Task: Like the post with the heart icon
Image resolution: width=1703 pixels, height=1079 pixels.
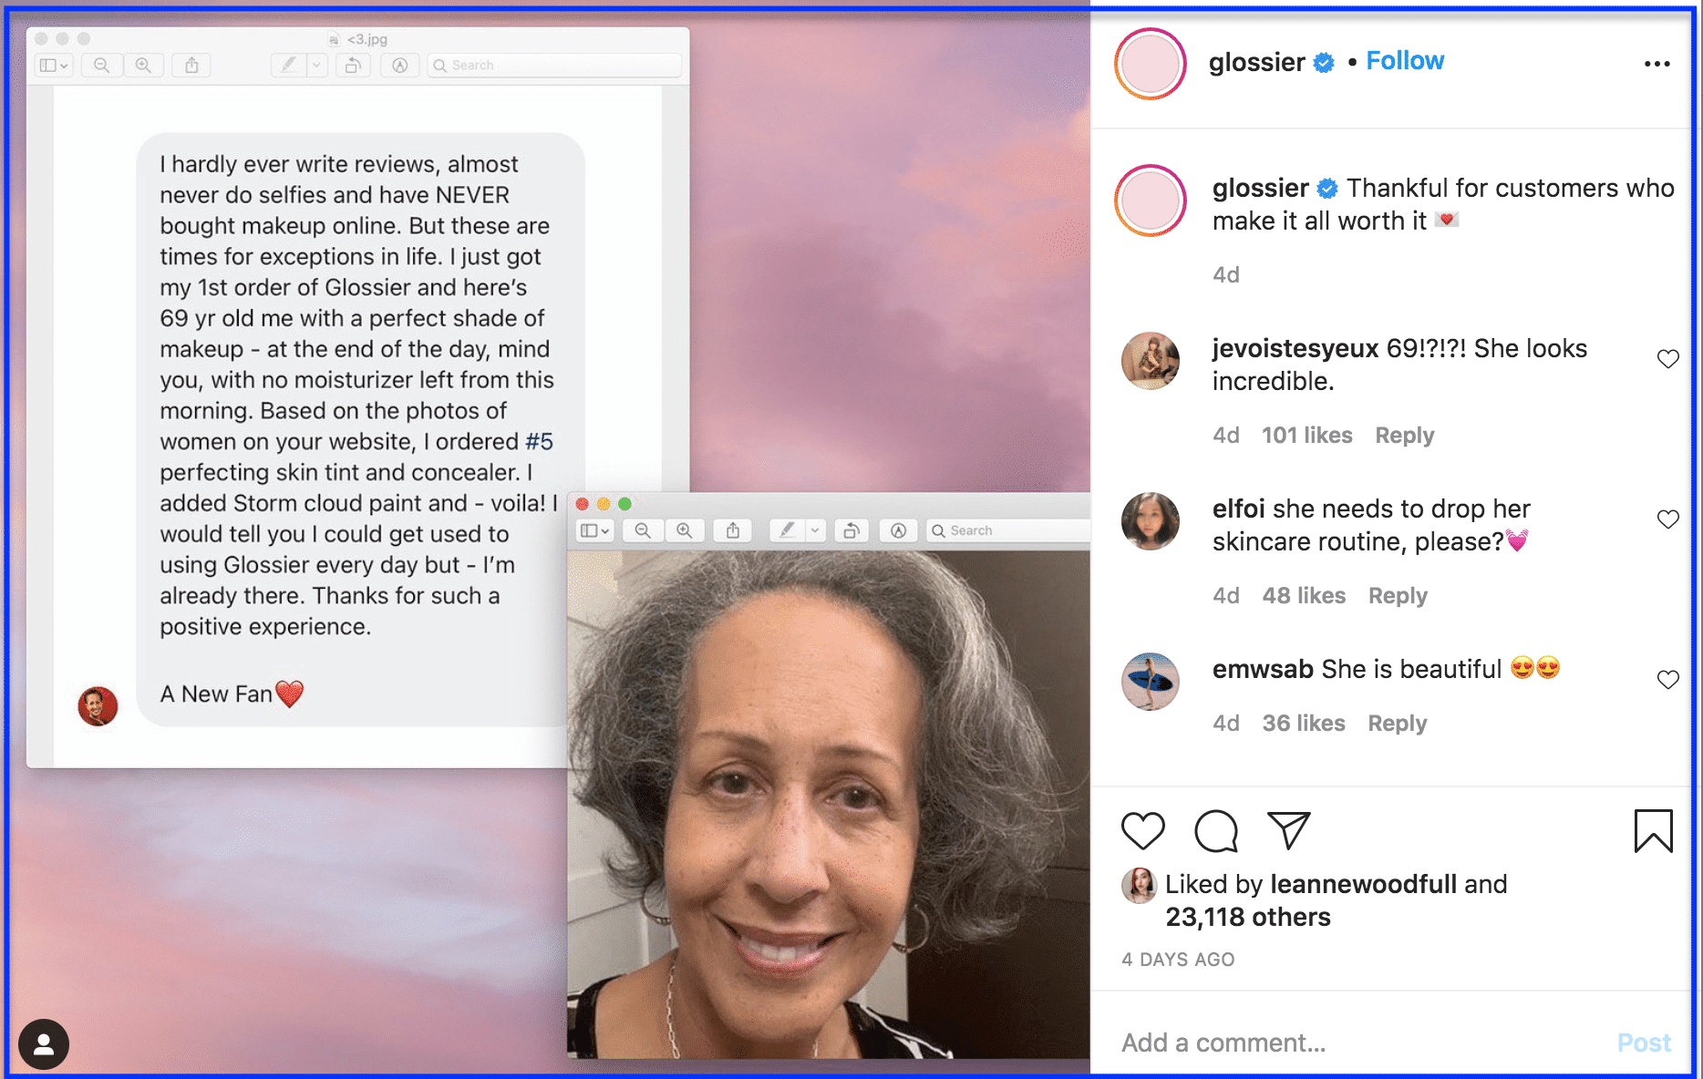Action: [x=1142, y=830]
